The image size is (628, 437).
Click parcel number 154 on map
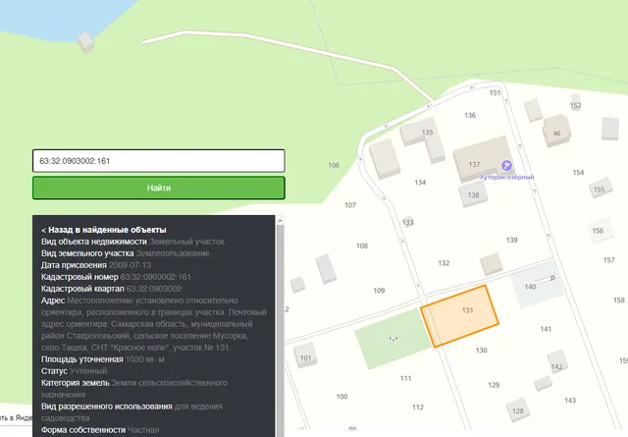click(578, 173)
